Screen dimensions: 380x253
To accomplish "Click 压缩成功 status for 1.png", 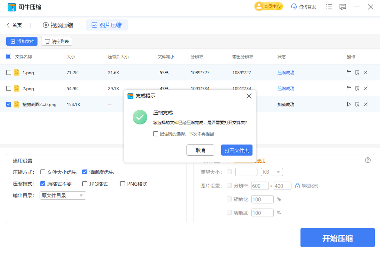I will click(286, 73).
